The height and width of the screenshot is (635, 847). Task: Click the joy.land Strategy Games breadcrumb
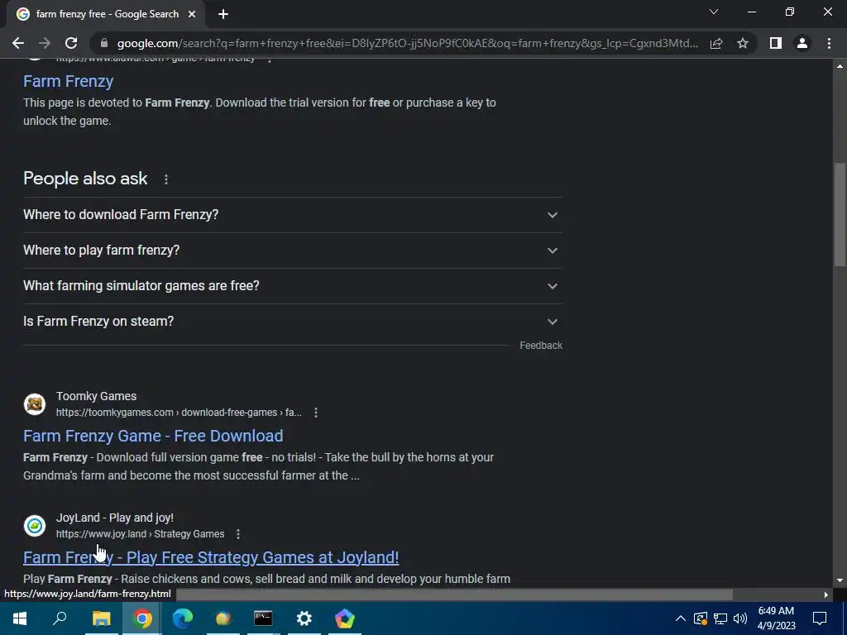click(x=140, y=534)
